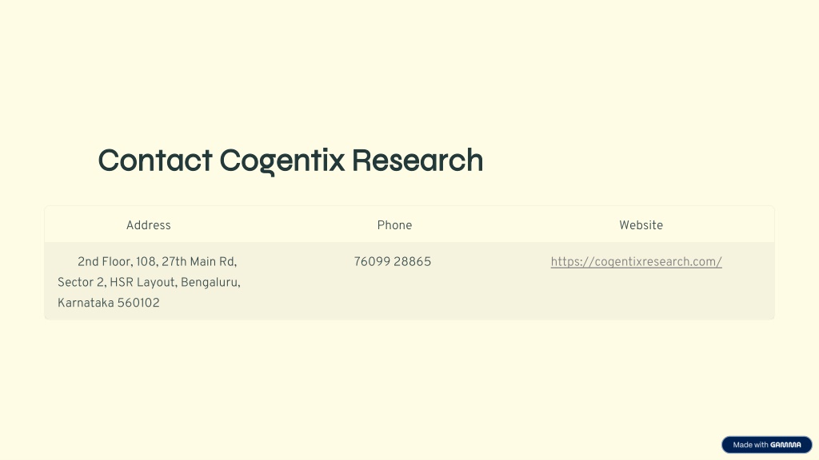Click the word Bengaluru in the address
The height and width of the screenshot is (460, 819).
210,283
